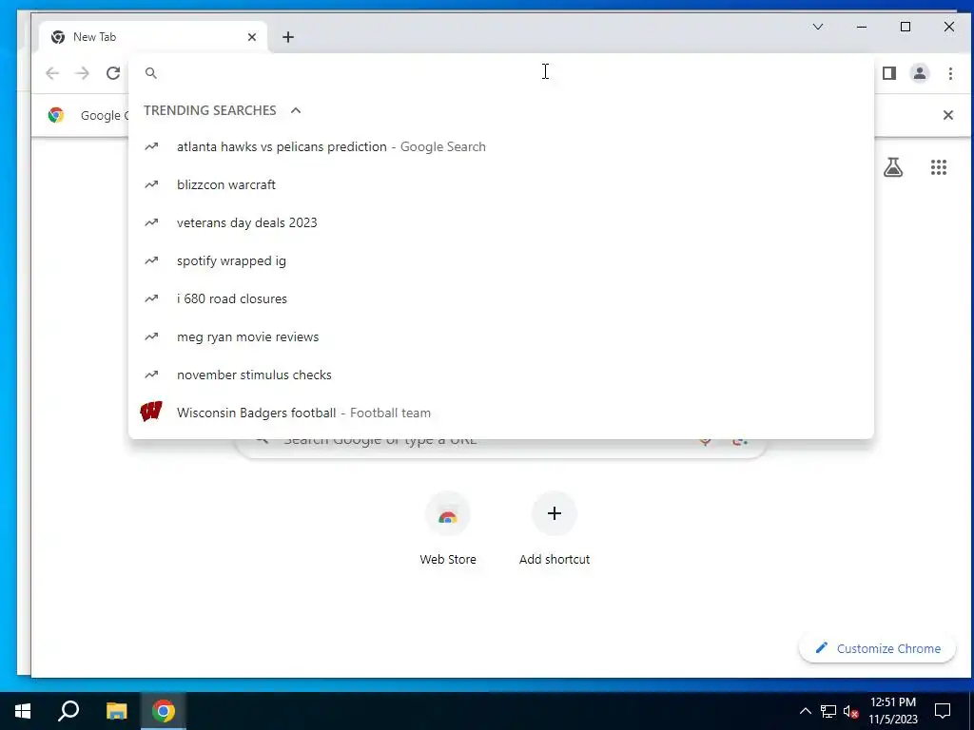974x730 pixels.
Task: Click trending arrow beside blizzcon warcraft
Action: pyautogui.click(x=151, y=184)
